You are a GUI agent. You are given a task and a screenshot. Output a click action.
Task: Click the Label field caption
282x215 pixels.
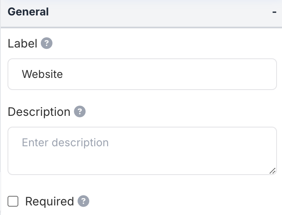click(23, 43)
